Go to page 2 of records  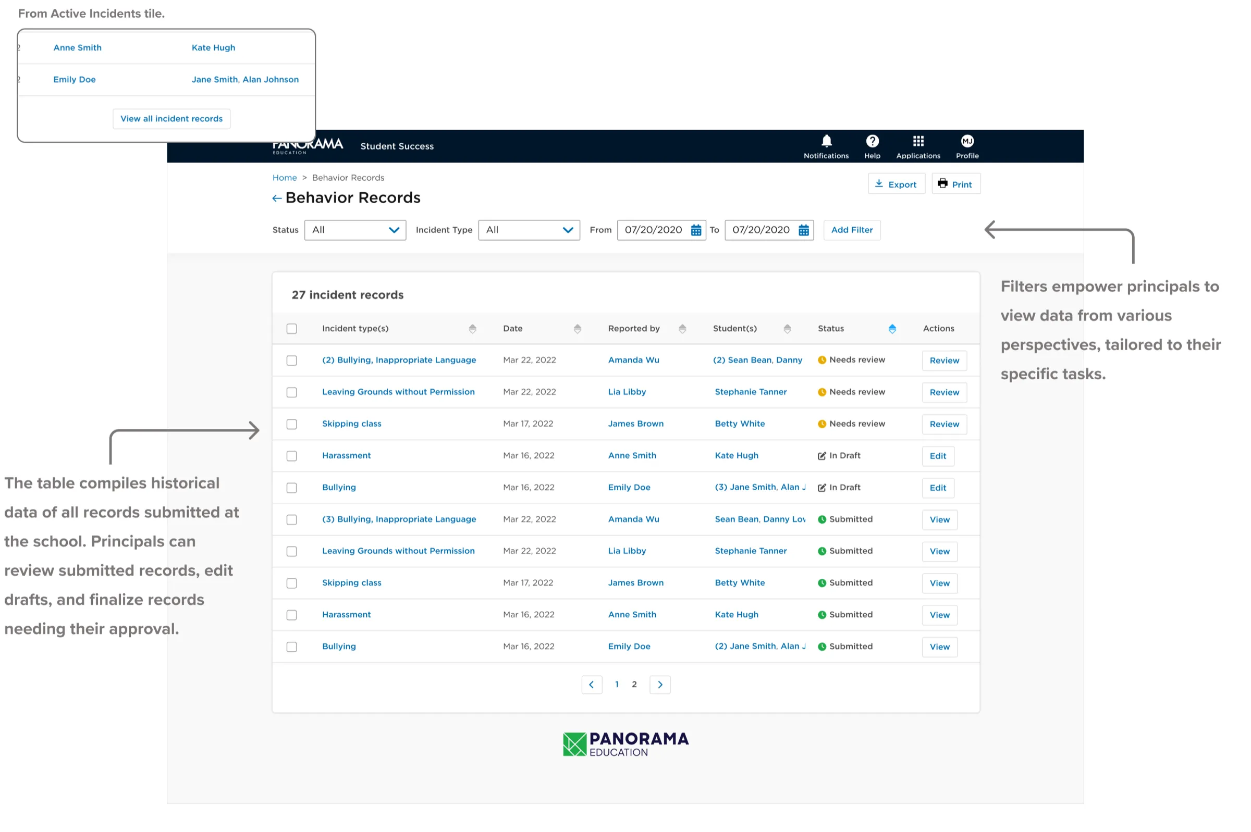click(x=634, y=685)
